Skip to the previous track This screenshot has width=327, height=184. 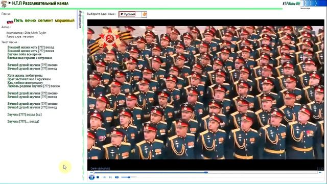[x=104, y=177]
